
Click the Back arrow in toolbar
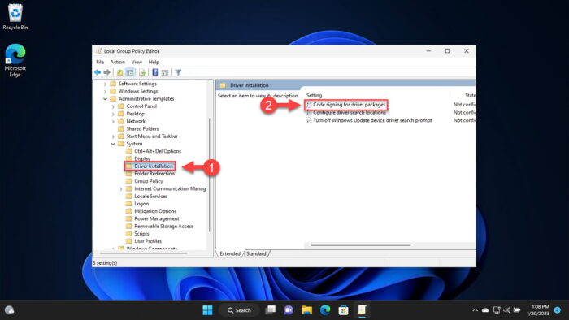coord(98,72)
